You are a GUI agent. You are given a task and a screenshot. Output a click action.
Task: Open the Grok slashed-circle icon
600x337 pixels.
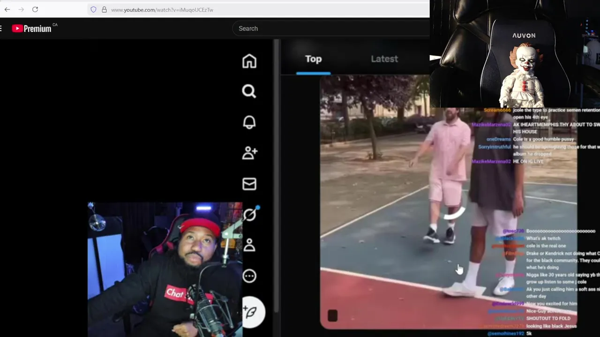point(250,214)
